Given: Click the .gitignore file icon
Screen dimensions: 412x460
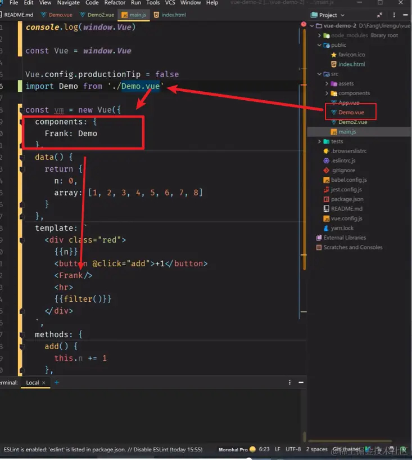Looking at the screenshot, I should [326, 171].
